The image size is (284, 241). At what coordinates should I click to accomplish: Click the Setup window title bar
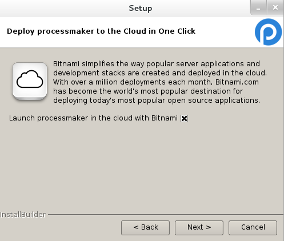[x=141, y=8]
